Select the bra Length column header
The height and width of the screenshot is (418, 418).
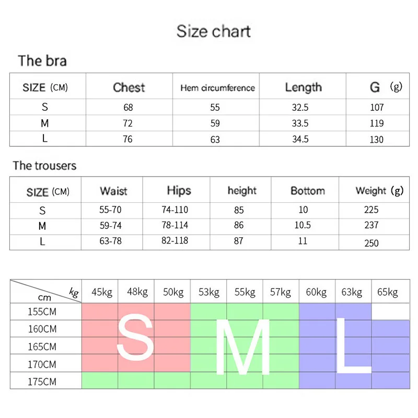[x=303, y=87]
